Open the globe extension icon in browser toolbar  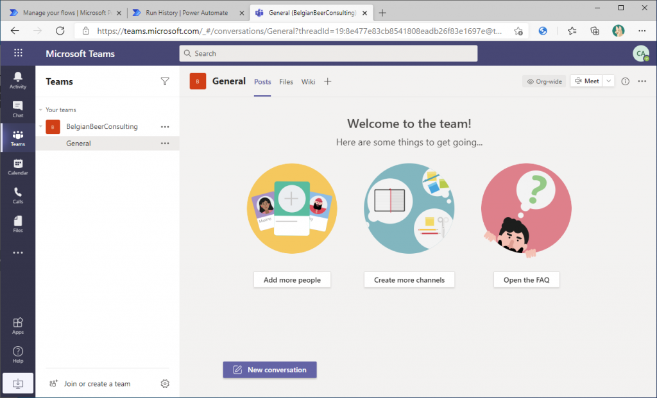tap(543, 31)
